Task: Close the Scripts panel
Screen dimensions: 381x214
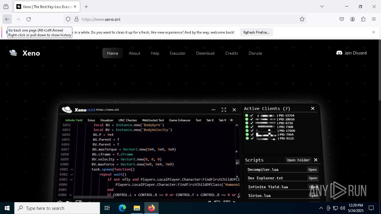Action: (x=316, y=160)
